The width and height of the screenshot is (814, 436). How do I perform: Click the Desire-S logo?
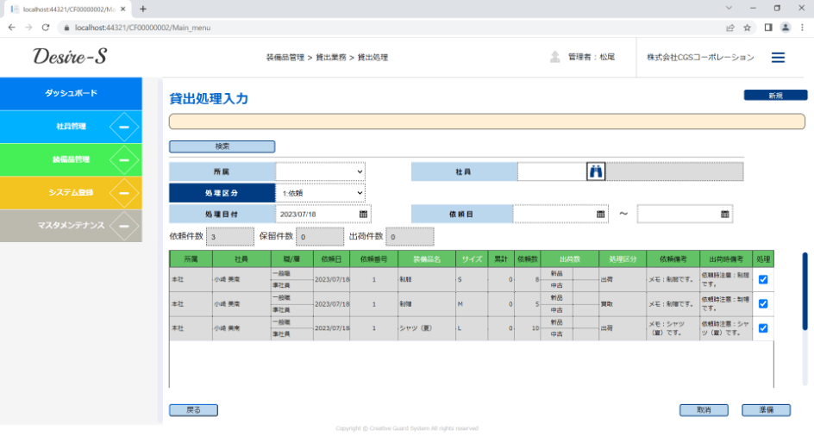70,56
